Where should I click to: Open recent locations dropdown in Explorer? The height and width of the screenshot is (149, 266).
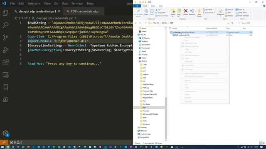tap(143, 23)
